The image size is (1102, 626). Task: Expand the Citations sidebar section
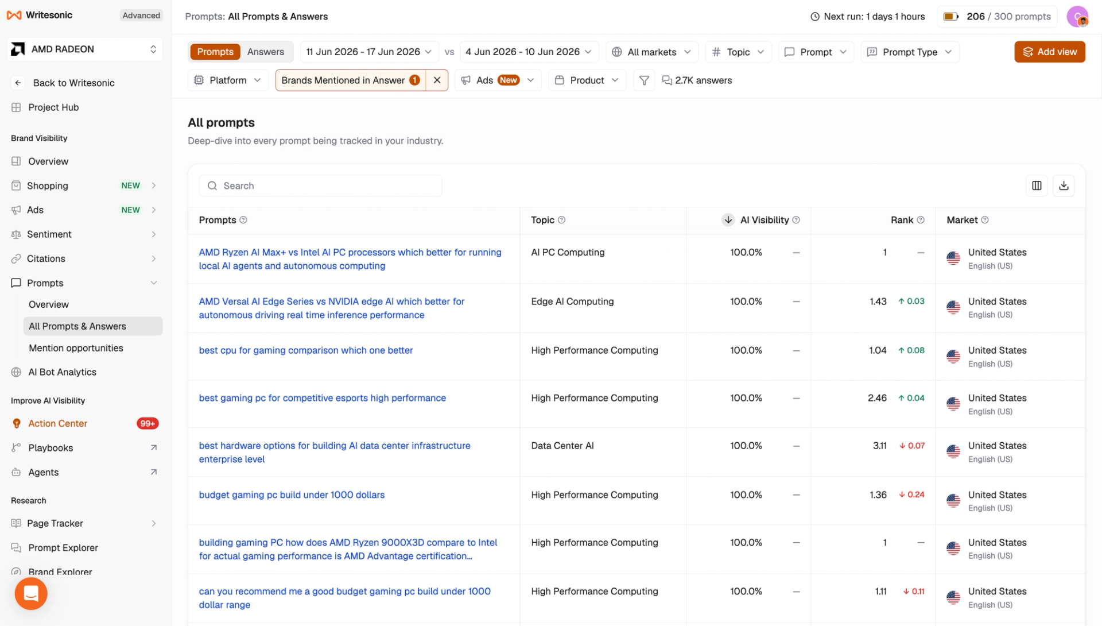[154, 258]
